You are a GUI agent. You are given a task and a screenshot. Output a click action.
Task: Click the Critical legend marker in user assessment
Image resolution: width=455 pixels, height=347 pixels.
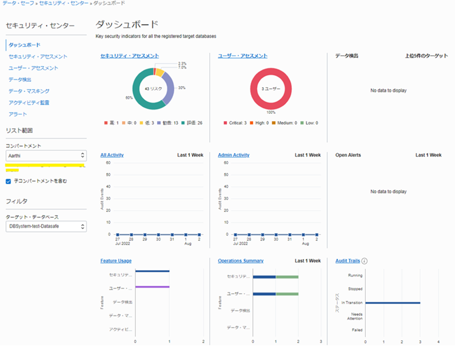(x=226, y=124)
